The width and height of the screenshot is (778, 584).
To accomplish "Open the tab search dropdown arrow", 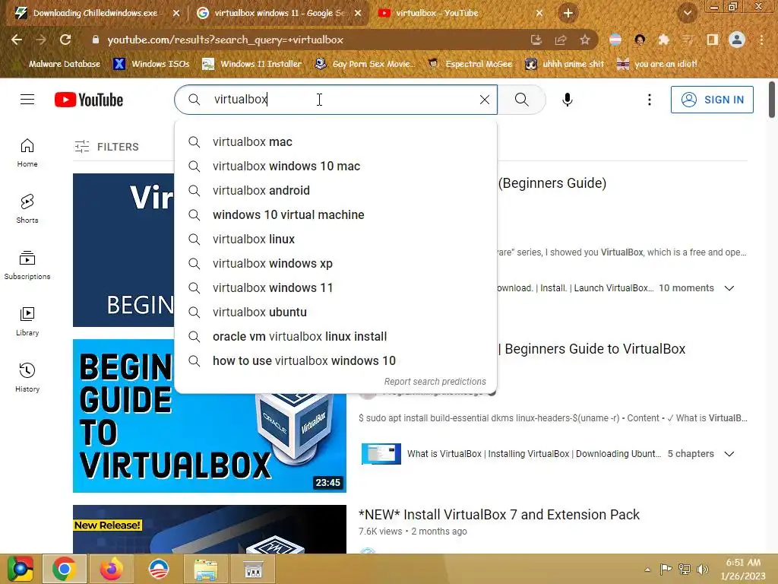I will [x=687, y=13].
